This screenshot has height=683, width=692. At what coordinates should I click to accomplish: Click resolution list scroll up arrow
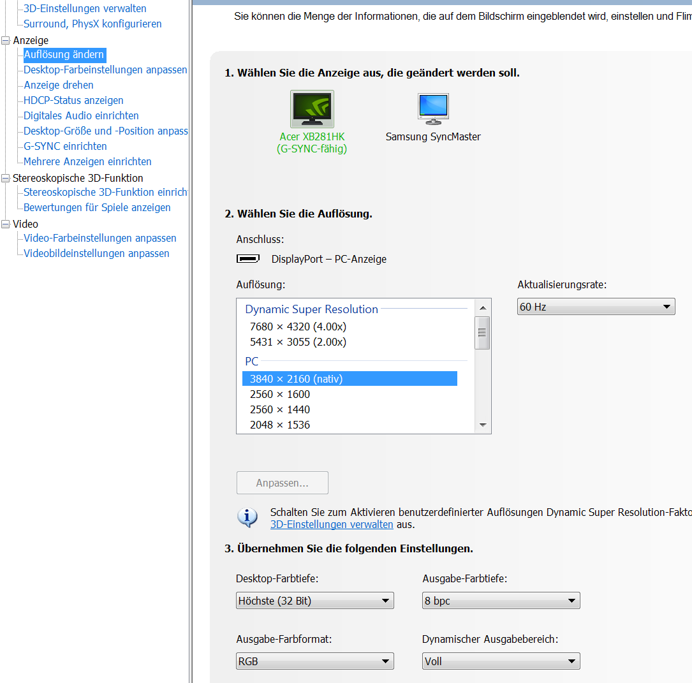[x=482, y=307]
